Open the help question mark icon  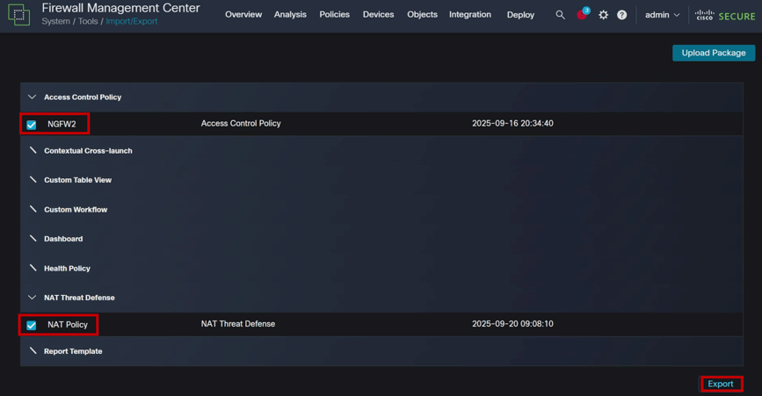tap(621, 15)
